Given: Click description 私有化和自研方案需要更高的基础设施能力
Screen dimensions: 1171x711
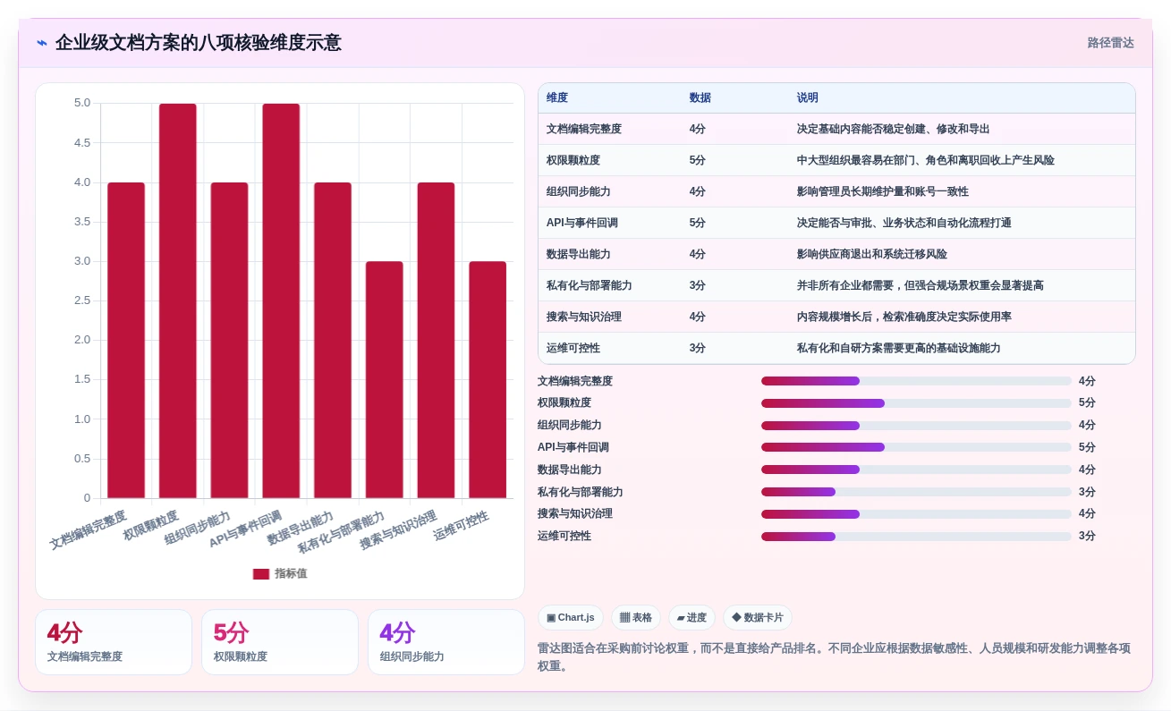Looking at the screenshot, I should [x=899, y=348].
